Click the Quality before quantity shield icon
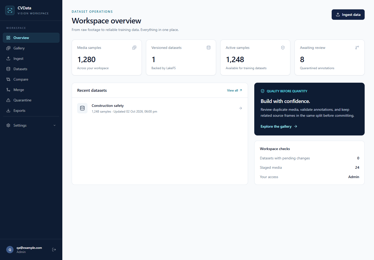Viewport: 374px width, 260px height. tap(263, 91)
